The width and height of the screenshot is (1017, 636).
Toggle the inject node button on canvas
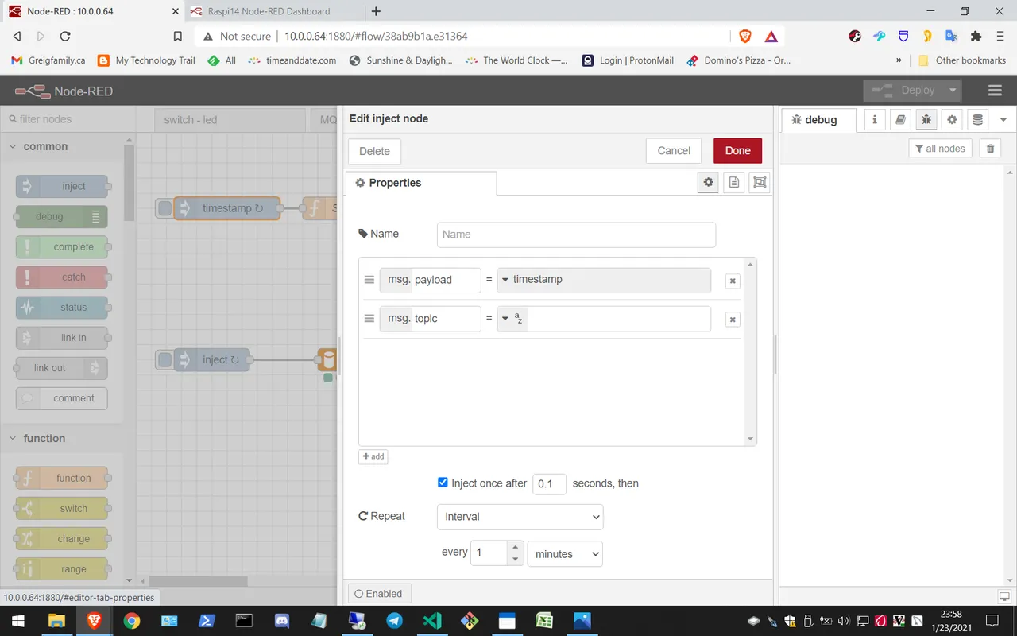[164, 360]
